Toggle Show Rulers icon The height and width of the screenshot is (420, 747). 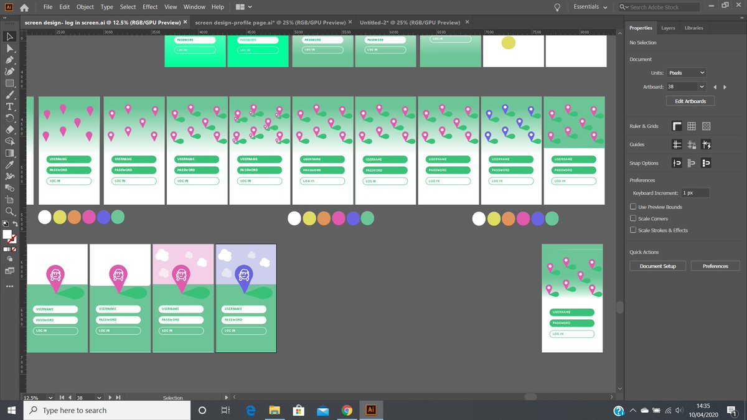pyautogui.click(x=677, y=126)
